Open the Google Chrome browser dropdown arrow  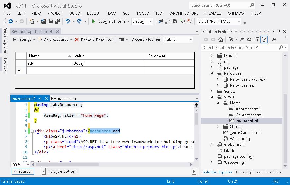tap(128, 21)
